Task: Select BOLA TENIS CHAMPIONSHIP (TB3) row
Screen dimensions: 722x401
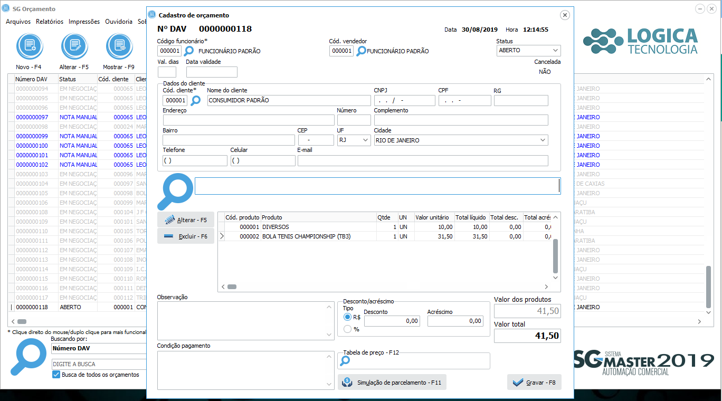Action: [x=385, y=236]
